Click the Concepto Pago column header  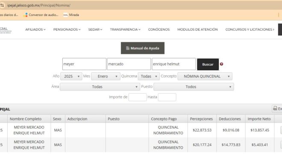coord(168,119)
